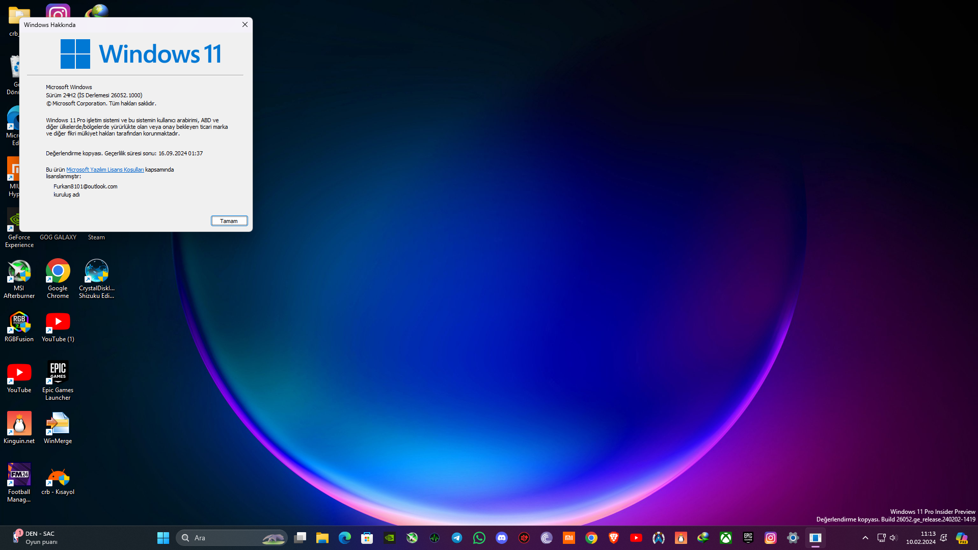Toggle Task View from taskbar

pyautogui.click(x=300, y=538)
